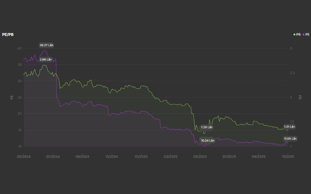This screenshot has width=311, height=194.
Task: Click the PE/PB chart title
Action: 8,35
